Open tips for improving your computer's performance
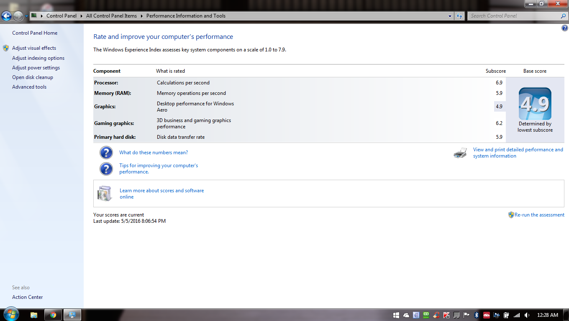 [x=159, y=168]
